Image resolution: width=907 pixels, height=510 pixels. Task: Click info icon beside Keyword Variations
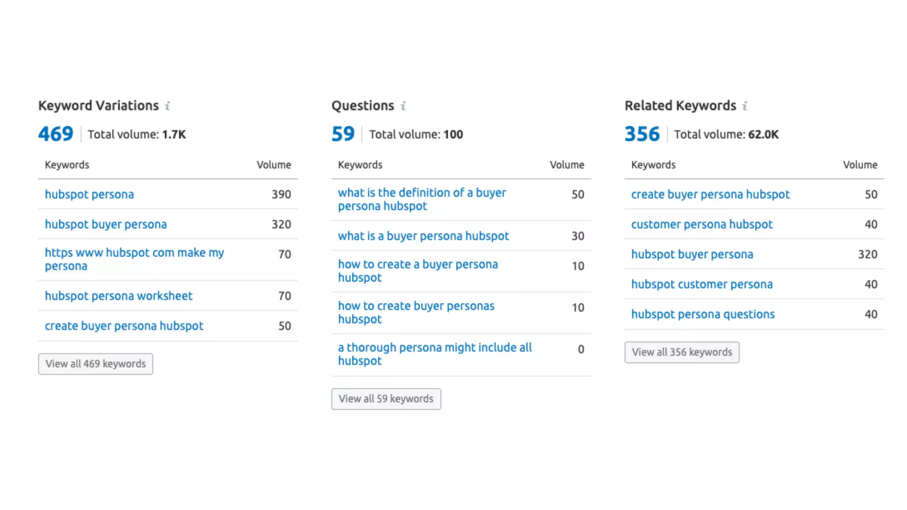tap(167, 106)
